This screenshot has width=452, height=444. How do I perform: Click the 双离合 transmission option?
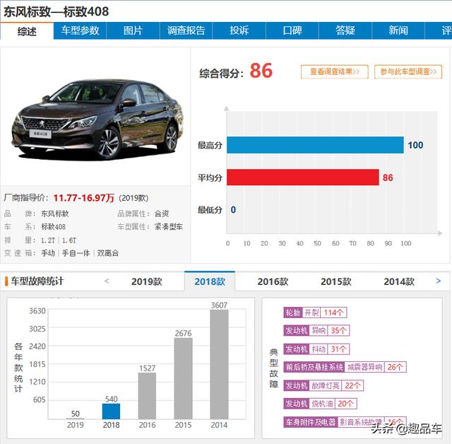click(108, 253)
